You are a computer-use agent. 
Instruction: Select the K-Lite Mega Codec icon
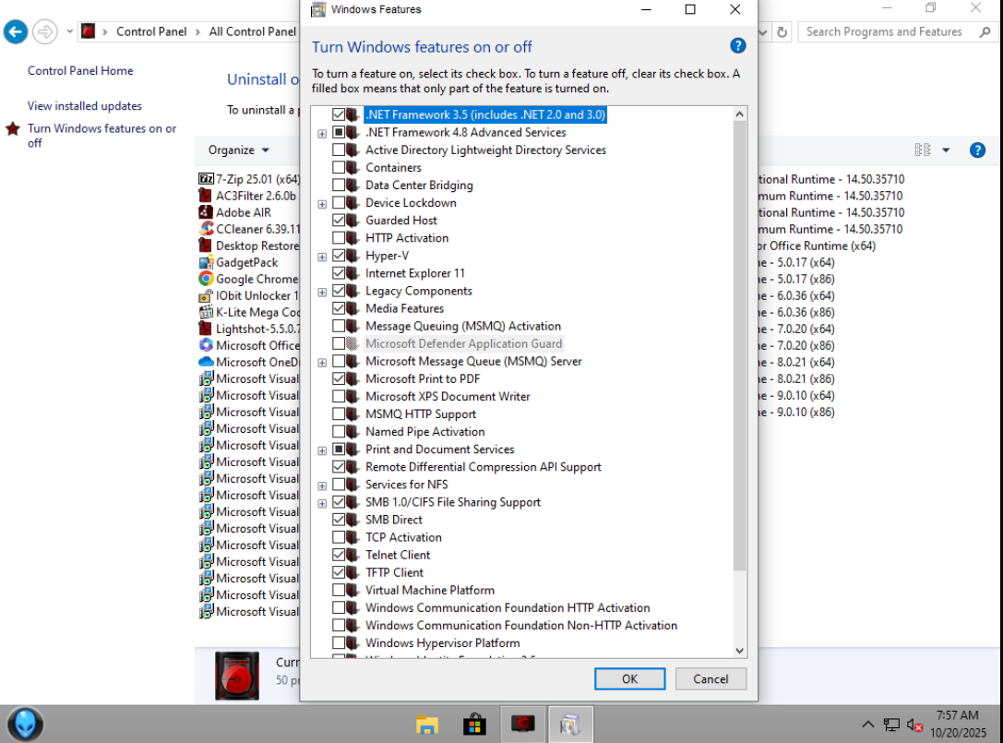point(206,312)
